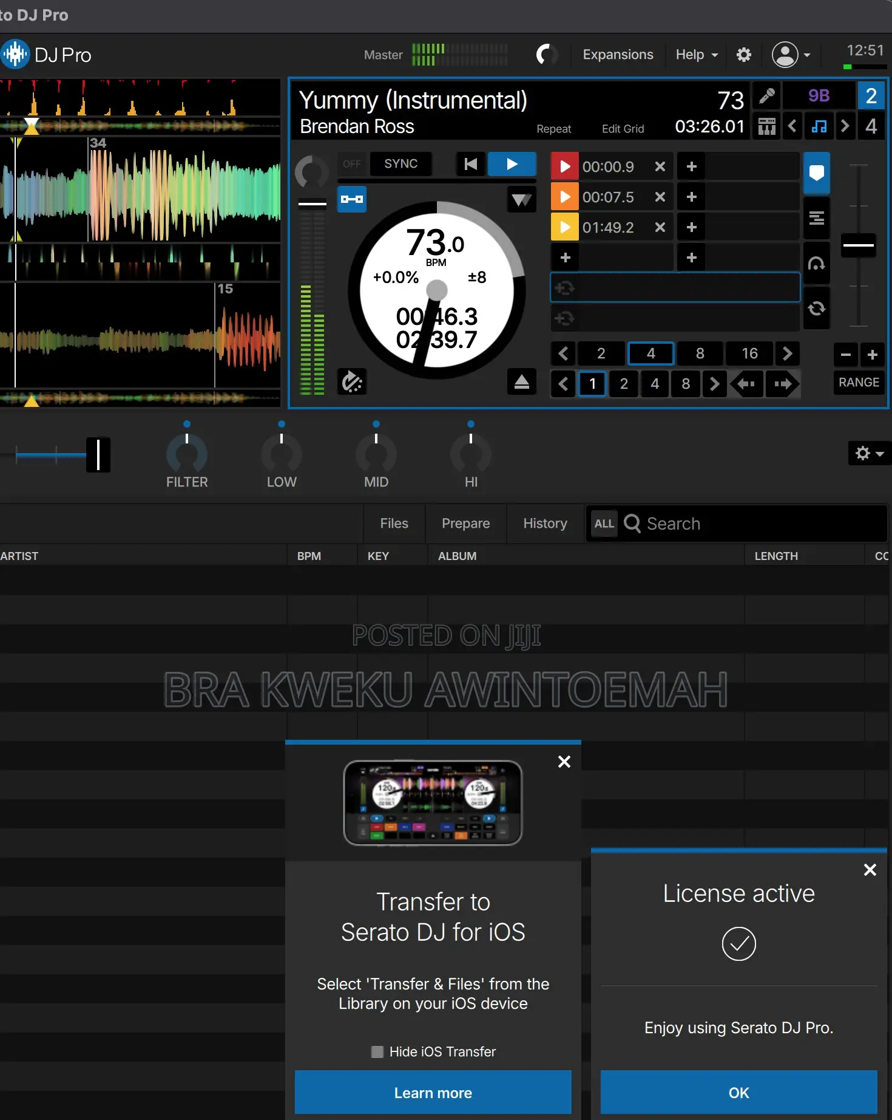Image resolution: width=892 pixels, height=1120 pixels.
Task: Switch to the Files tab
Action: click(x=394, y=524)
